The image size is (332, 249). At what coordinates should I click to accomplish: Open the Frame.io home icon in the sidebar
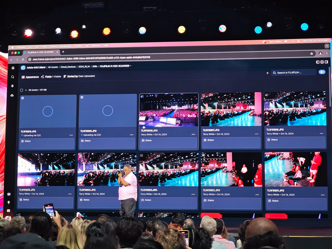click(13, 68)
